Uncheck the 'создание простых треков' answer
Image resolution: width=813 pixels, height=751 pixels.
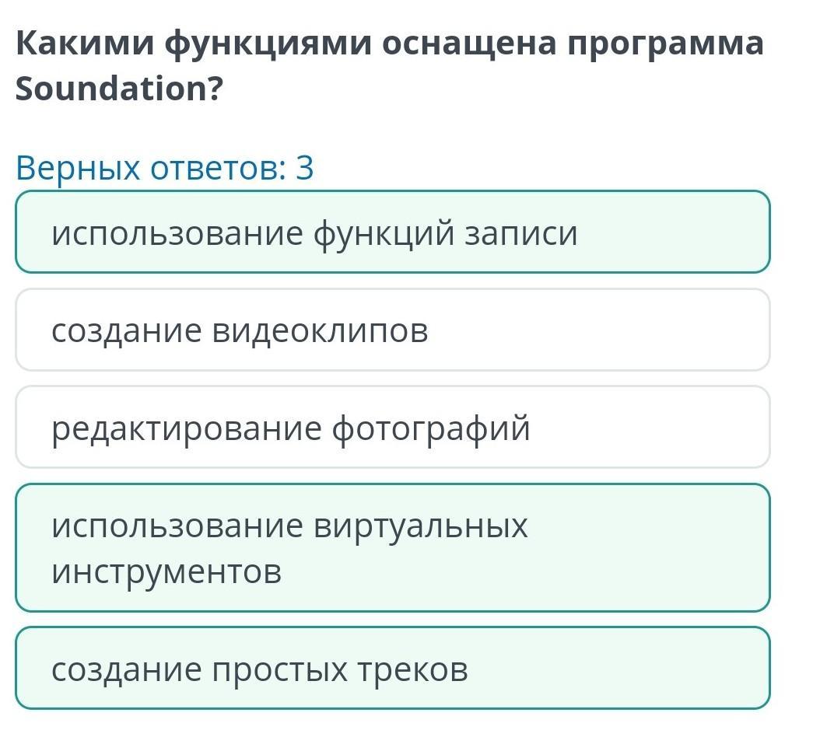(392, 669)
